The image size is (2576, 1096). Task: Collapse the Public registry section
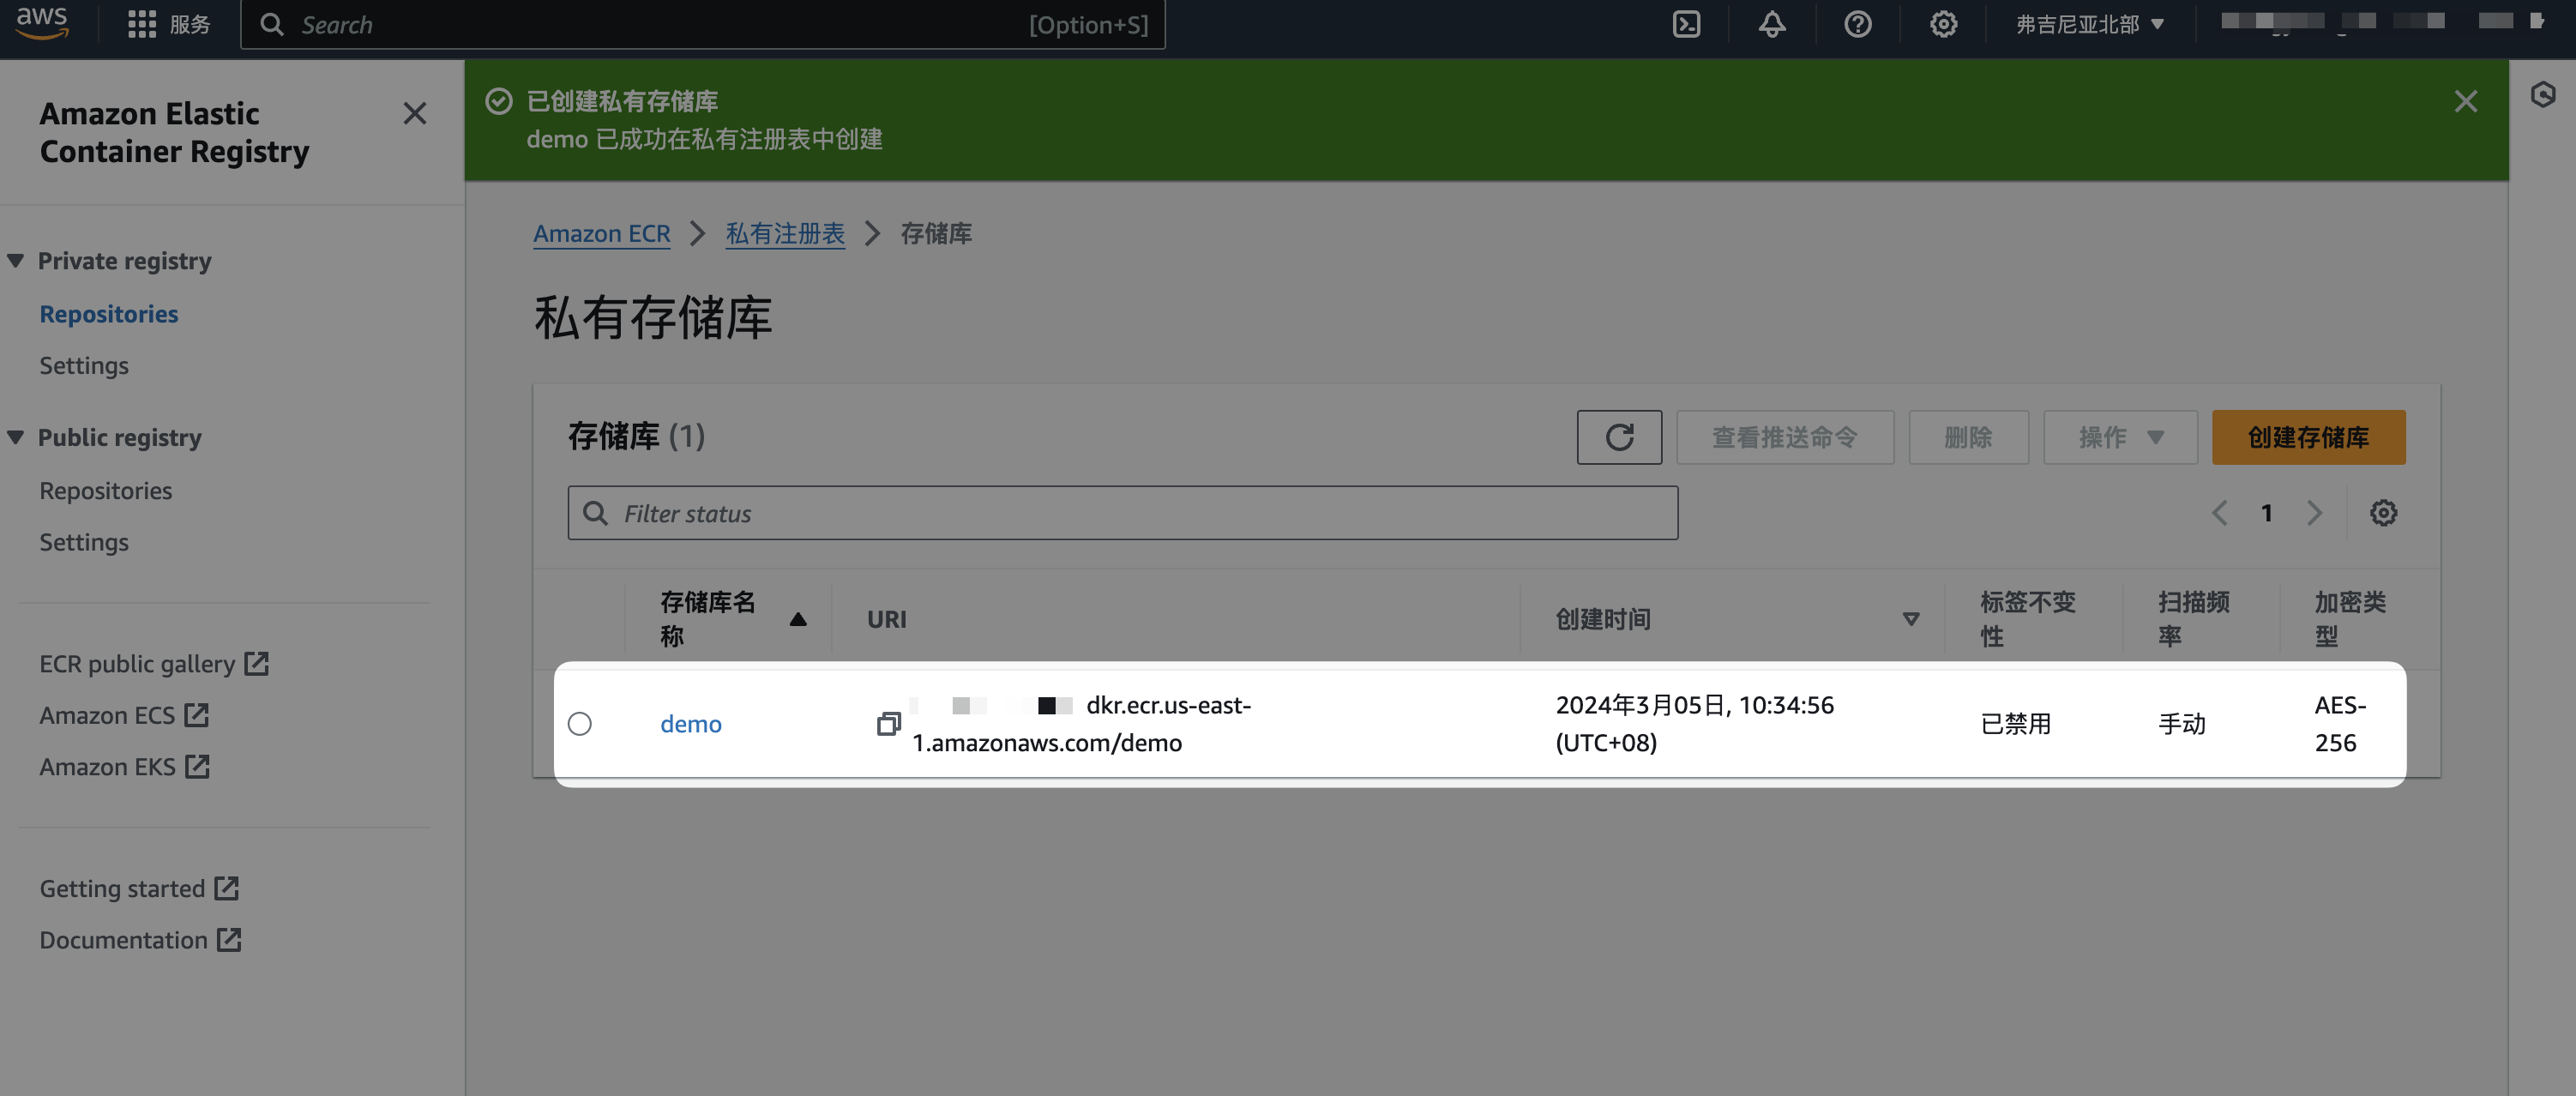coord(16,438)
